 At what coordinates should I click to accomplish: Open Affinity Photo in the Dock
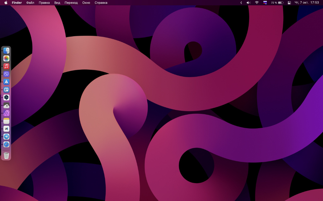click(6, 113)
